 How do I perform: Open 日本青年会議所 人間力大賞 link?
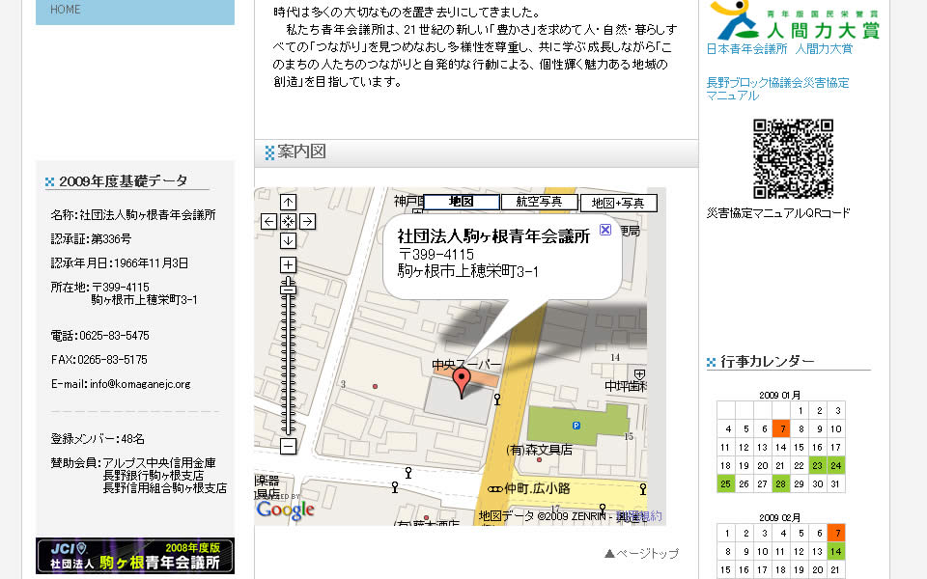[x=779, y=48]
